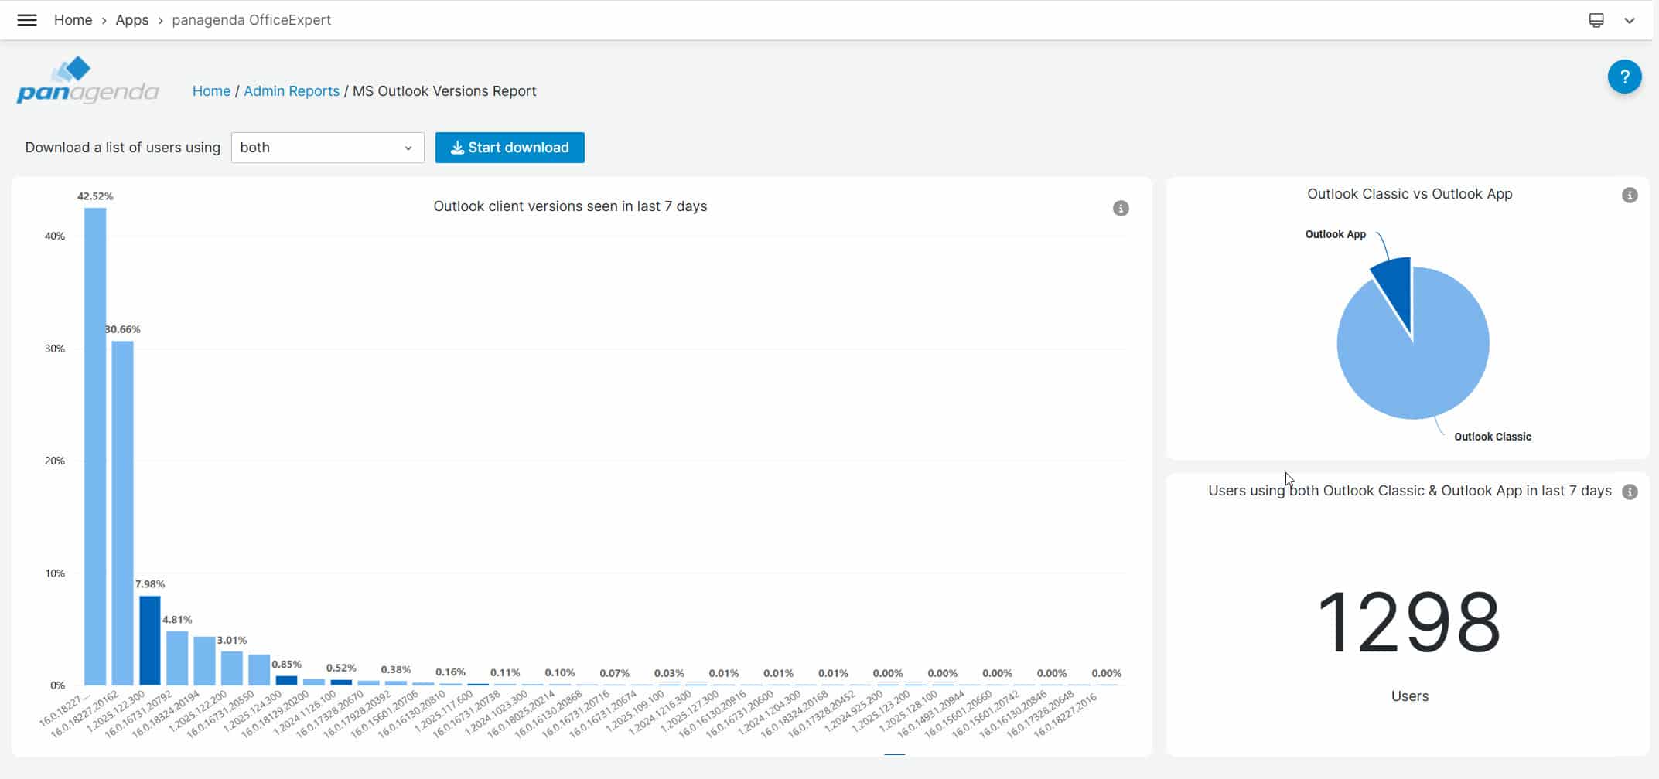The image size is (1659, 779).
Task: Click the blue help question mark icon
Action: tap(1624, 77)
